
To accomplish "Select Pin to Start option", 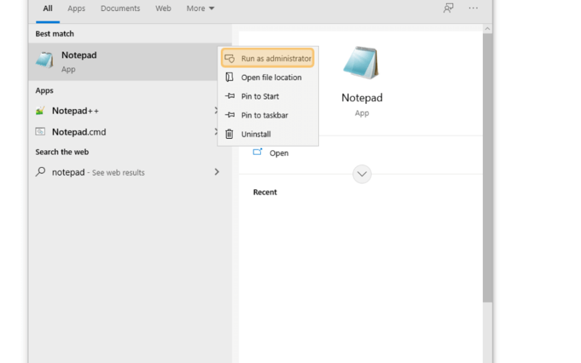I will [267, 96].
